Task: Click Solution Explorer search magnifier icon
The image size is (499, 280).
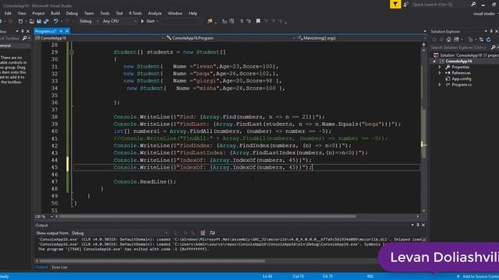Action: point(493,47)
